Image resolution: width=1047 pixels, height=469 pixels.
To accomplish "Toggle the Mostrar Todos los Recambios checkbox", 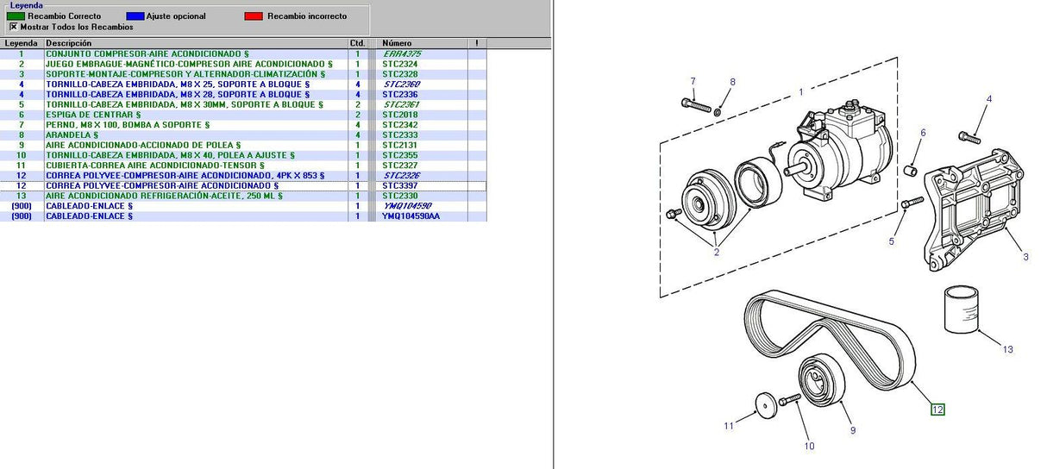I will point(13,27).
